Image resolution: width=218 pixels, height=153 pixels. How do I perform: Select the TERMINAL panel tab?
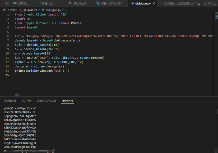67,101
